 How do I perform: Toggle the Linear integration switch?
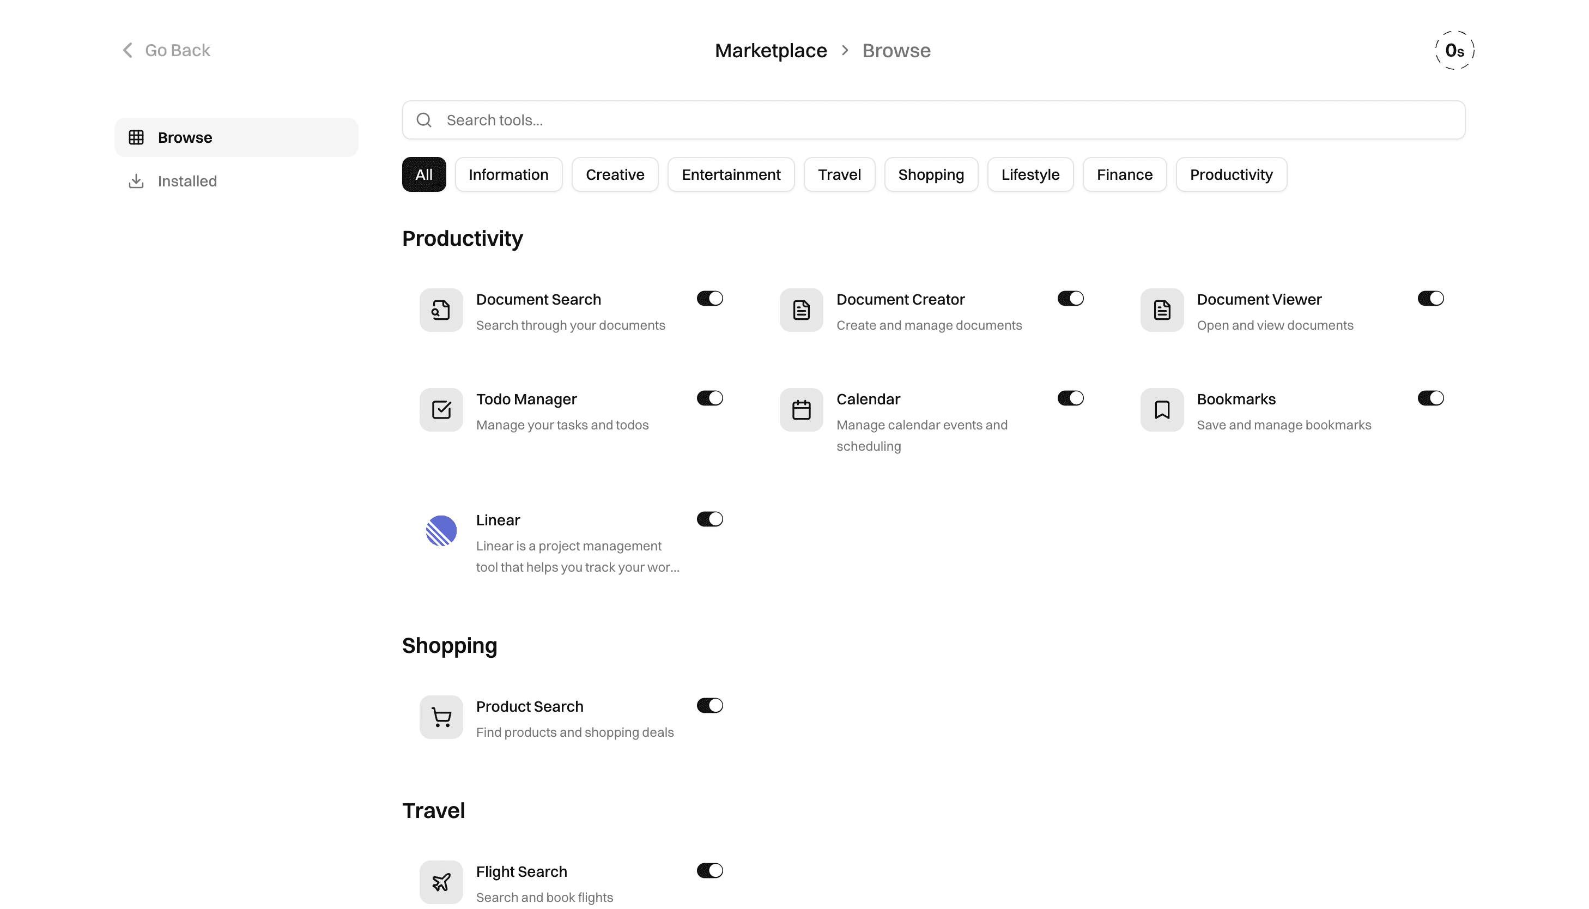coord(709,519)
